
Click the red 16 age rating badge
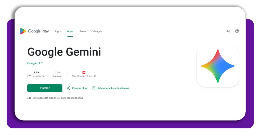[84, 72]
